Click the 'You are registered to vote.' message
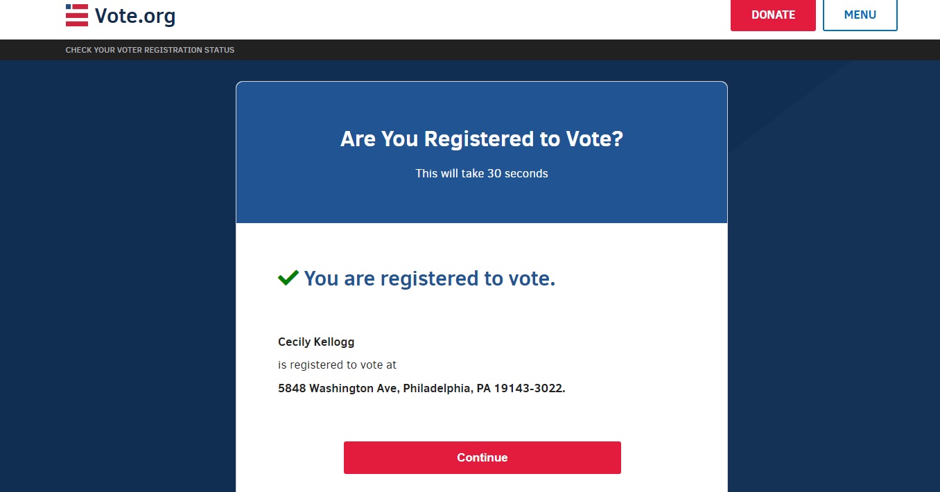The image size is (940, 492). tap(430, 279)
